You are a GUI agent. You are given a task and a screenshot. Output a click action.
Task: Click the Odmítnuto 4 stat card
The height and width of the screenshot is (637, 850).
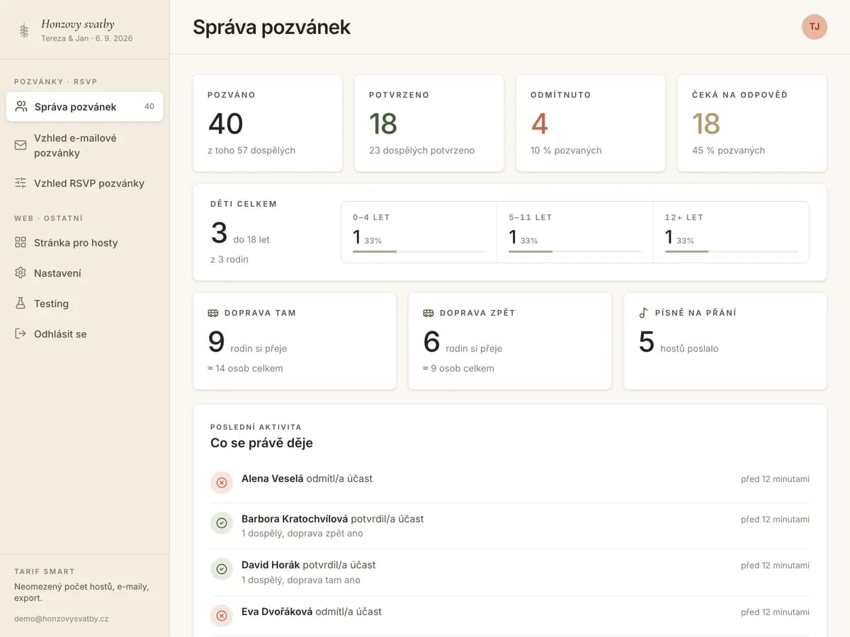pos(591,123)
